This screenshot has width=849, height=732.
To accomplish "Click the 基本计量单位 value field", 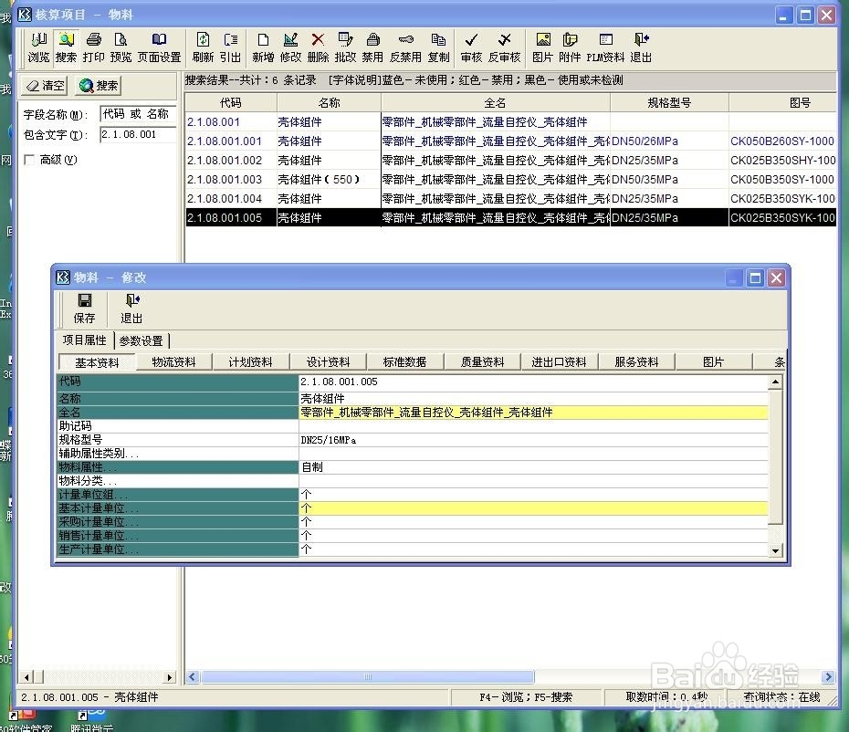I will 533,507.
